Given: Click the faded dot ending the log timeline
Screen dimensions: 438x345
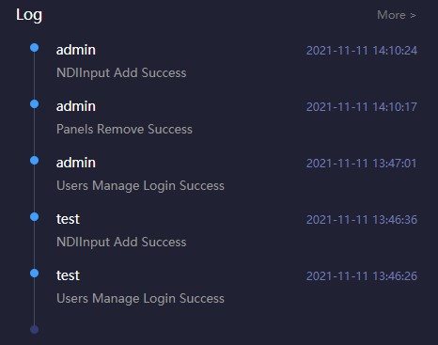Looking at the screenshot, I should point(35,329).
